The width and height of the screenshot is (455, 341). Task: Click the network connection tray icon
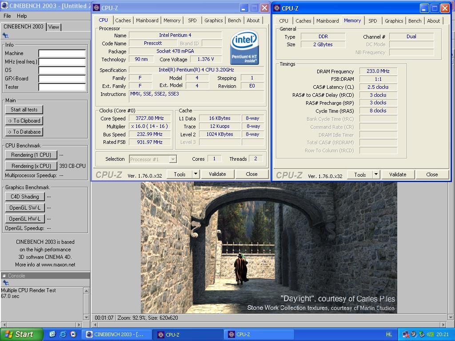click(x=406, y=335)
